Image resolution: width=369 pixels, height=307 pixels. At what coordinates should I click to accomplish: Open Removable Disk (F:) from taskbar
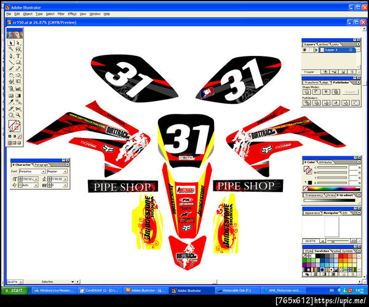237,290
